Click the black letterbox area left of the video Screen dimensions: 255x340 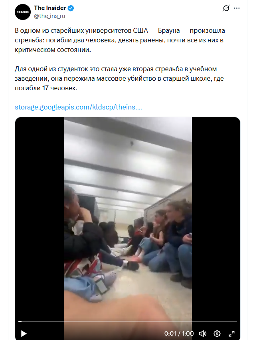click(x=40, y=217)
